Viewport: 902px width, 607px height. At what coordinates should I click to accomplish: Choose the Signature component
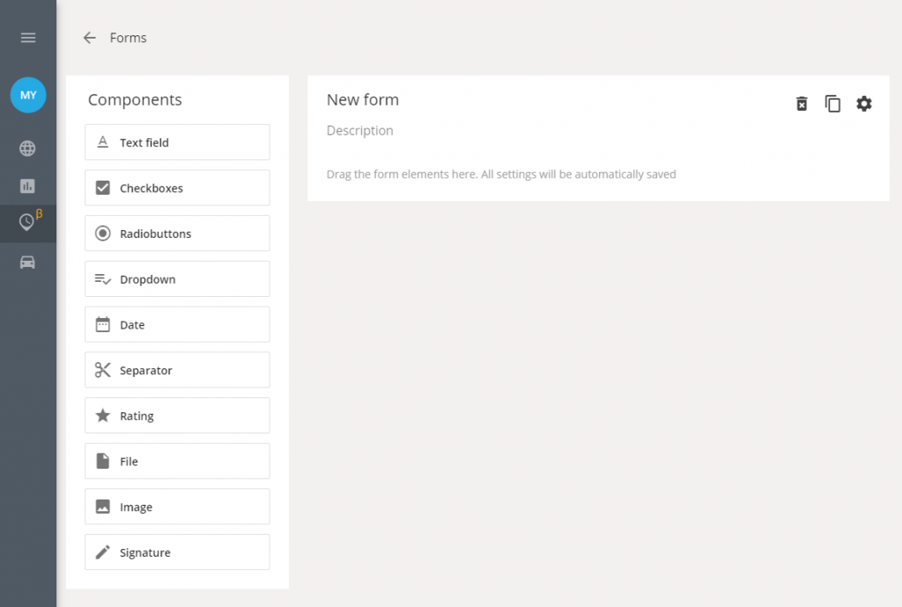[x=176, y=551]
